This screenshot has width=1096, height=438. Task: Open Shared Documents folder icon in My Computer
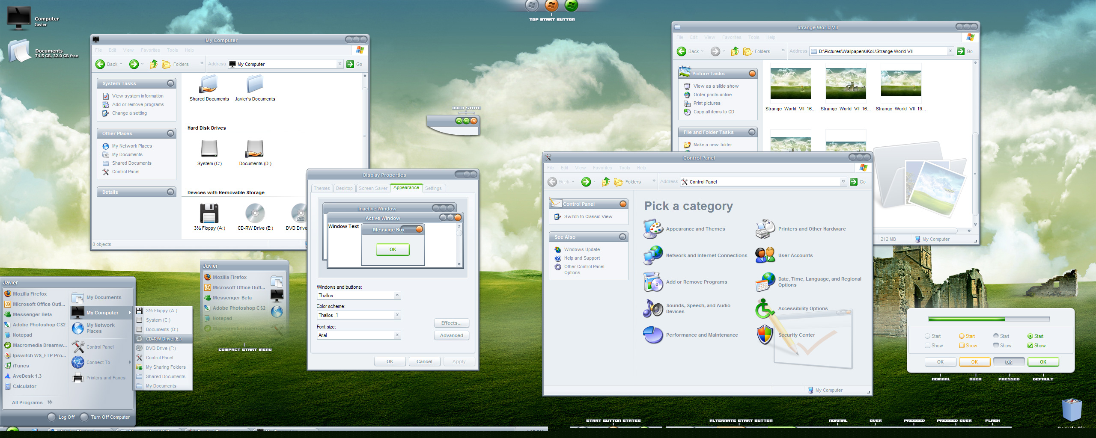pos(209,84)
